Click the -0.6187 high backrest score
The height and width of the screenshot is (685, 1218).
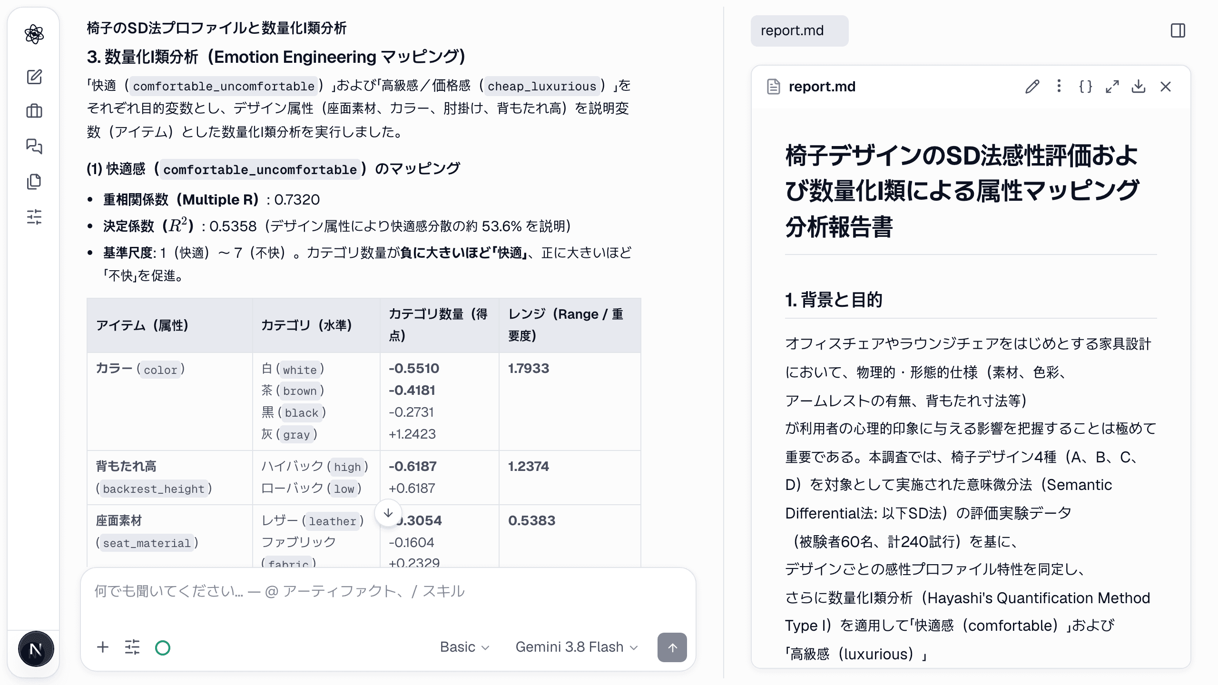[413, 466]
